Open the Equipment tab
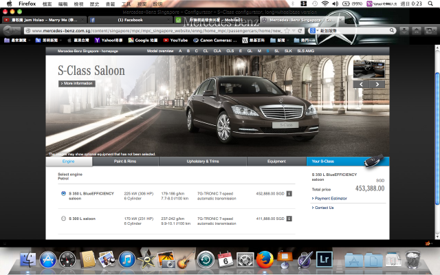This screenshot has height=275, width=440. [x=276, y=162]
